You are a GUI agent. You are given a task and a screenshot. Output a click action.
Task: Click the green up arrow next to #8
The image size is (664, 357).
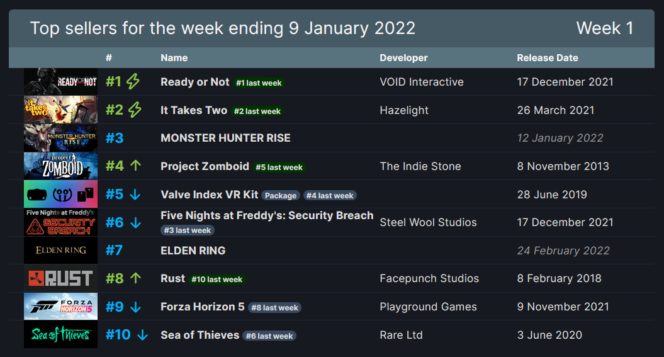coord(135,278)
